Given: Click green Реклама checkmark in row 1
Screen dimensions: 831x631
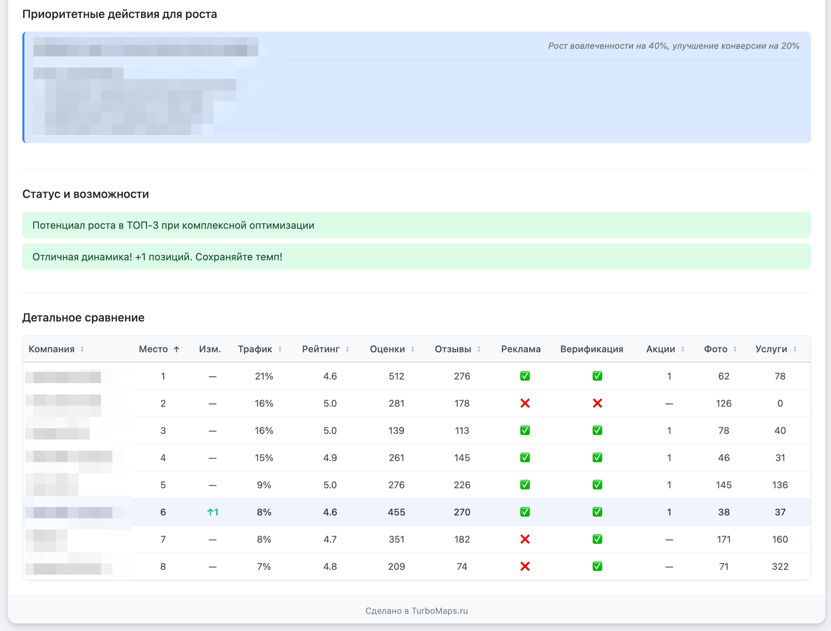Looking at the screenshot, I should point(525,376).
